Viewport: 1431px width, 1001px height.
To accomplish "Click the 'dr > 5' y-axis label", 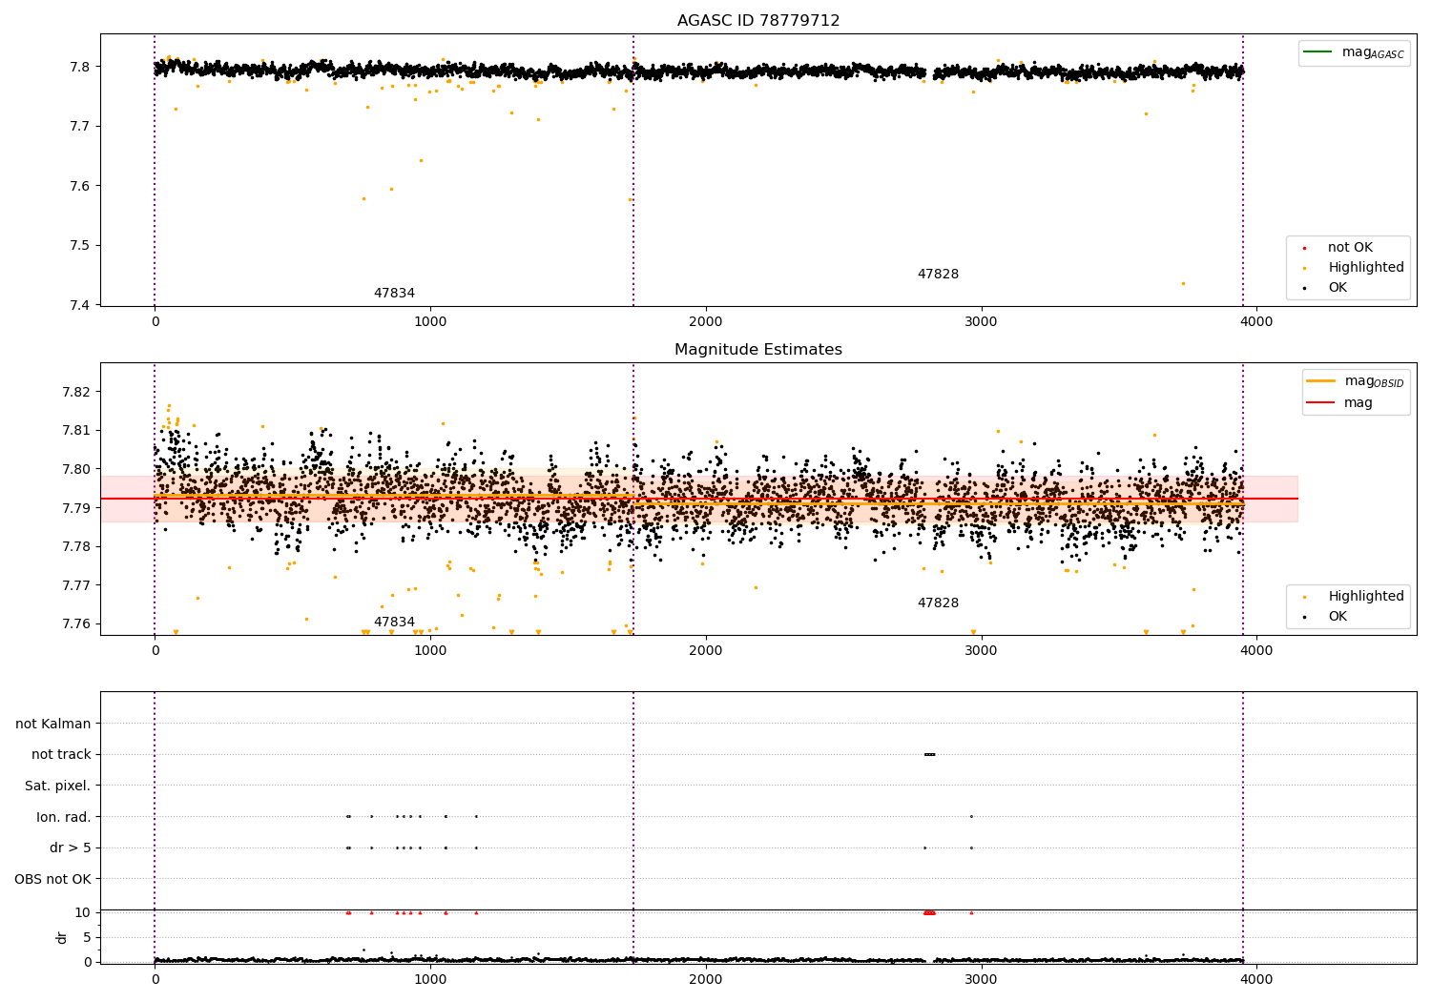I will tap(71, 848).
